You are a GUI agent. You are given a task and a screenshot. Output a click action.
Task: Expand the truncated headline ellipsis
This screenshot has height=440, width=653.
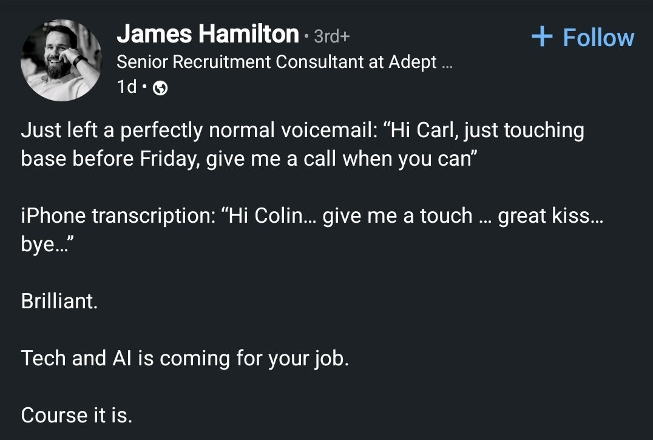click(448, 63)
